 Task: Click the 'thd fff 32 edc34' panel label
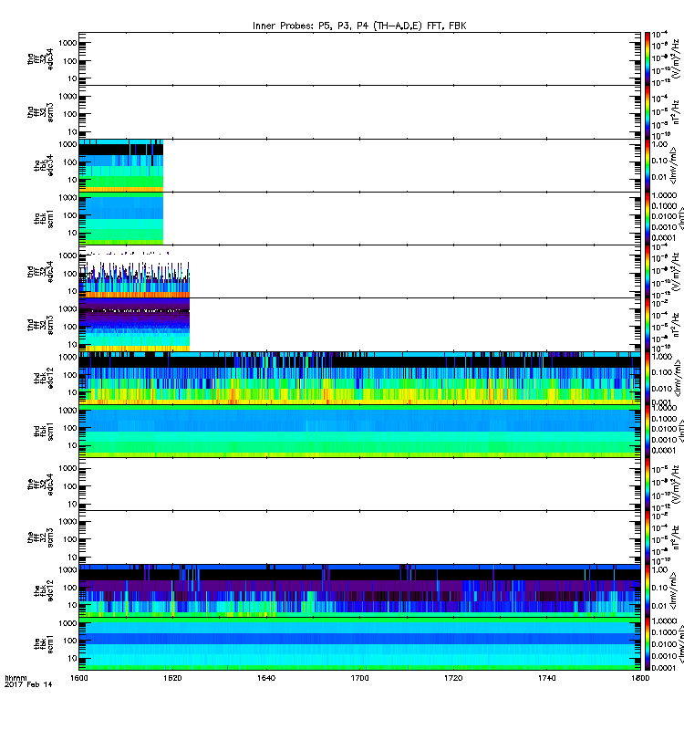41,271
